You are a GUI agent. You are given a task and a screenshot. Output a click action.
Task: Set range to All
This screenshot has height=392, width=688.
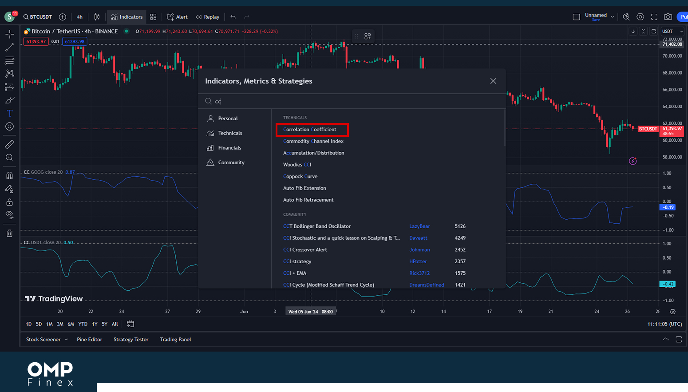(115, 324)
